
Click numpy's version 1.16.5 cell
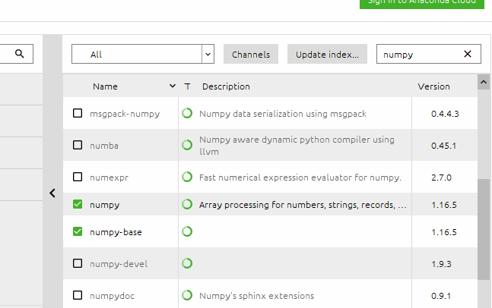(443, 205)
